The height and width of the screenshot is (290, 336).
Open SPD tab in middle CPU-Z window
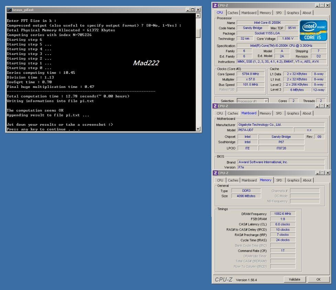(279, 113)
